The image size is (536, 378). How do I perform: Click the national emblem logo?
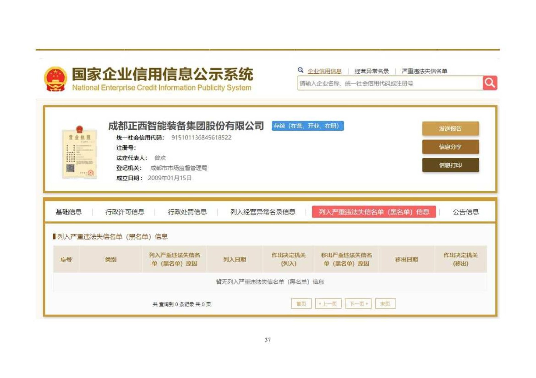(56, 79)
